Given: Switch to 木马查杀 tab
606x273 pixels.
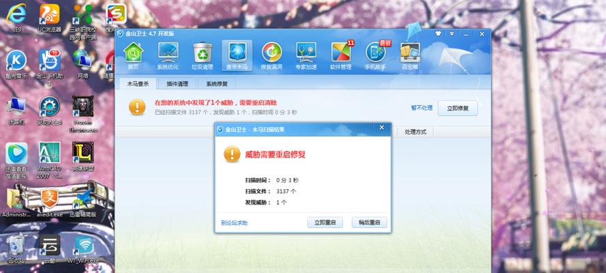Looking at the screenshot, I should click(x=138, y=83).
